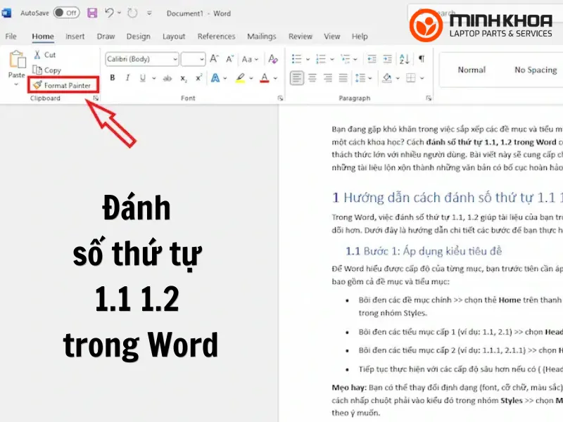Click the Paste button

15,67
